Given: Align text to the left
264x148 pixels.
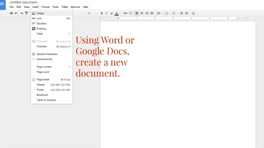Looking at the screenshot, I should coord(137,13).
